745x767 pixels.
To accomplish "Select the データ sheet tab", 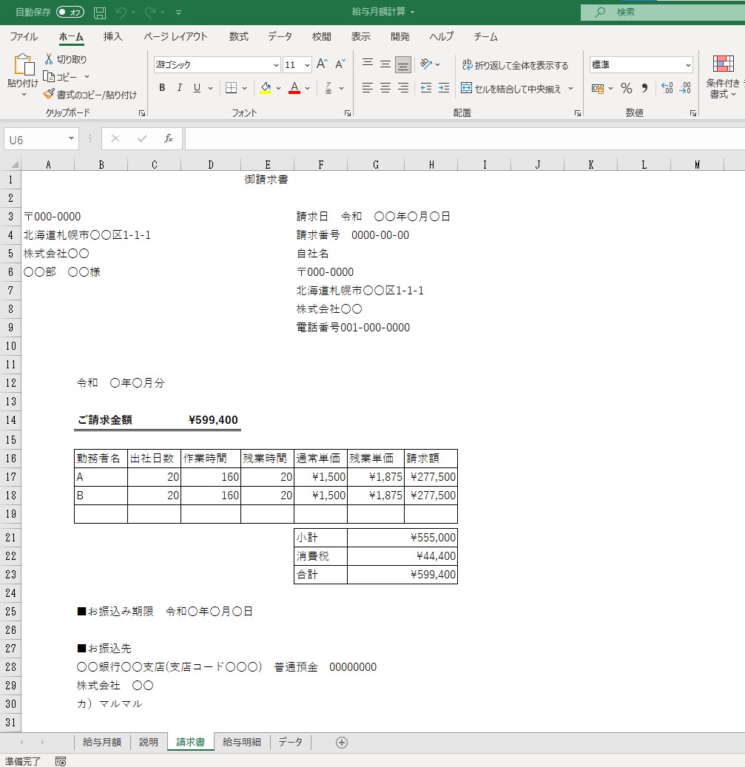I will pyautogui.click(x=291, y=742).
